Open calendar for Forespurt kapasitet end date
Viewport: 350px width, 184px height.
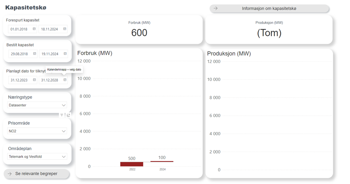[x=64, y=29]
